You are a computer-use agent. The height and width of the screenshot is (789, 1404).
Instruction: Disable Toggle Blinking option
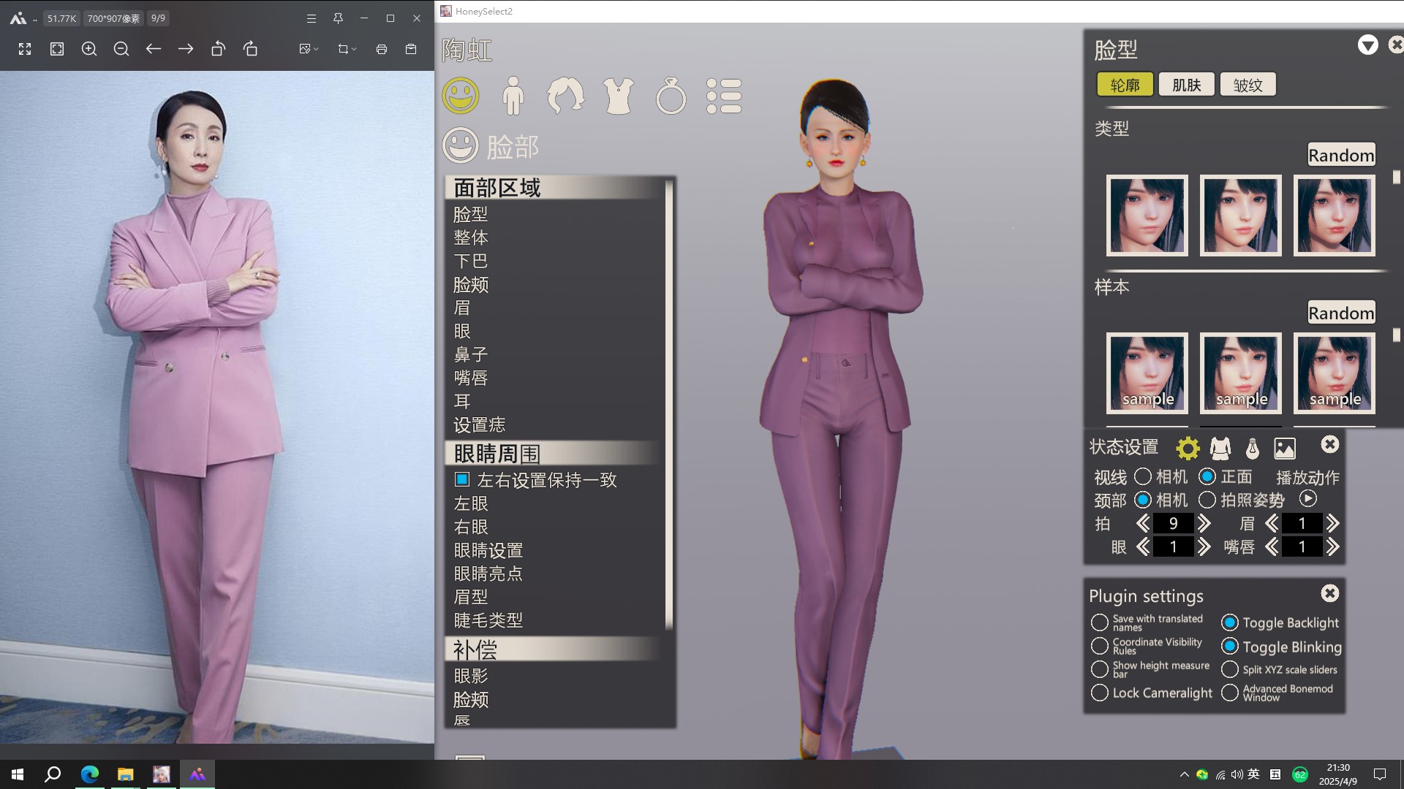(1230, 647)
